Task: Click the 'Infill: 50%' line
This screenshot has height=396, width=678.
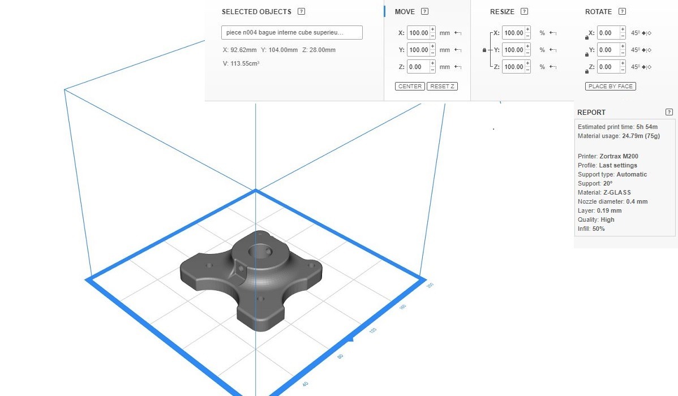Action: [591, 229]
